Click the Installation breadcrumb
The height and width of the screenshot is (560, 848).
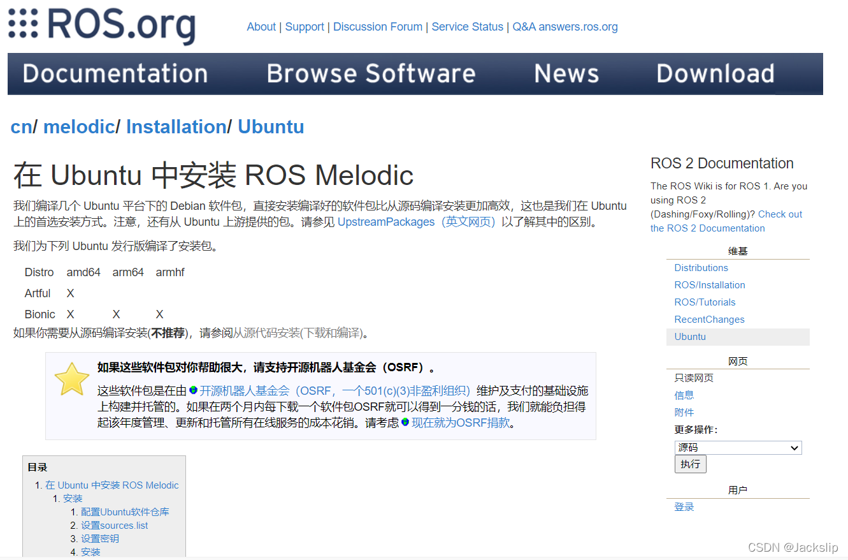coord(176,127)
